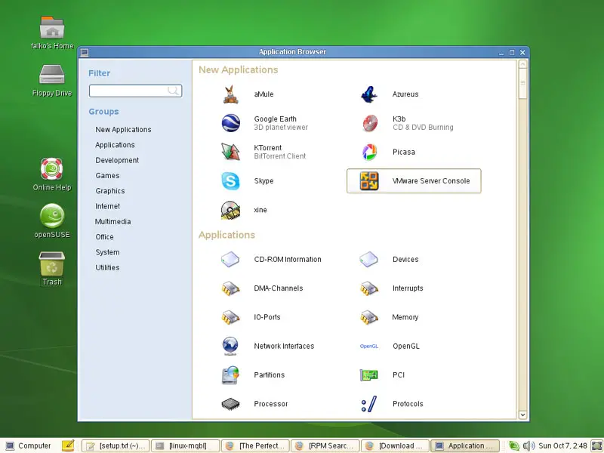Screen dimensions: 604x453
Task: Switch to the RPM Search taskbar window
Action: coord(325,445)
